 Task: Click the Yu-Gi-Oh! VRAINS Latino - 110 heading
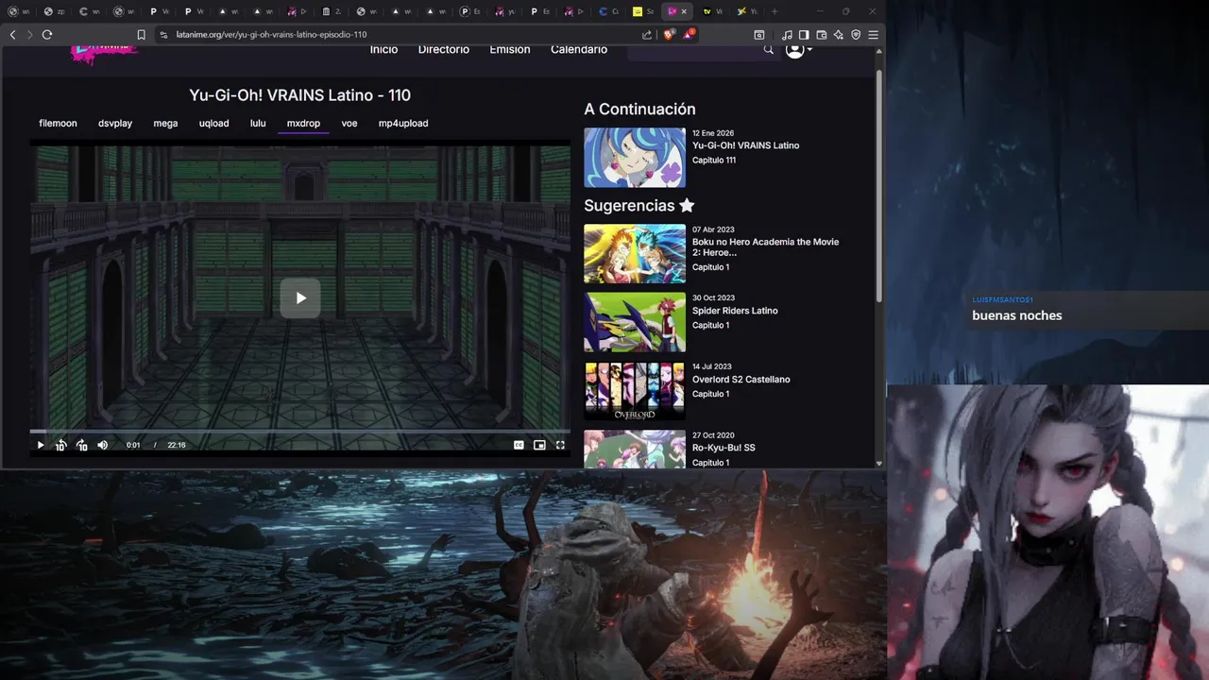(x=300, y=95)
